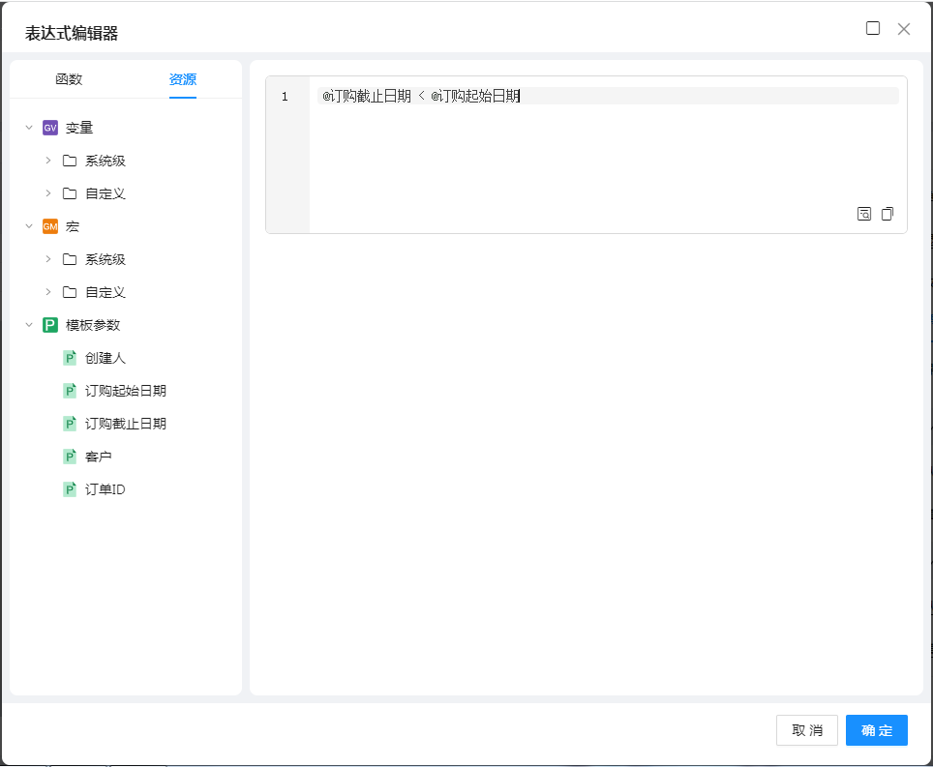
Task: Click inside the expression code line
Action: [677, 96]
